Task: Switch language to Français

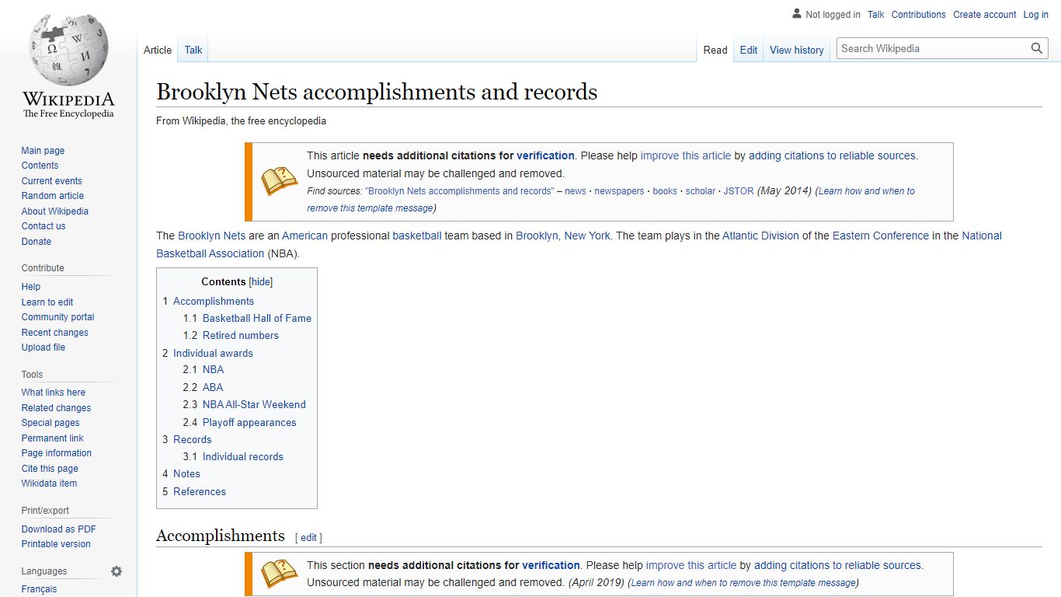Action: tap(39, 589)
